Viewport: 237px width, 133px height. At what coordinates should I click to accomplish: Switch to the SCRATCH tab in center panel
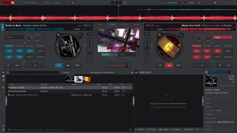[x=124, y=24]
